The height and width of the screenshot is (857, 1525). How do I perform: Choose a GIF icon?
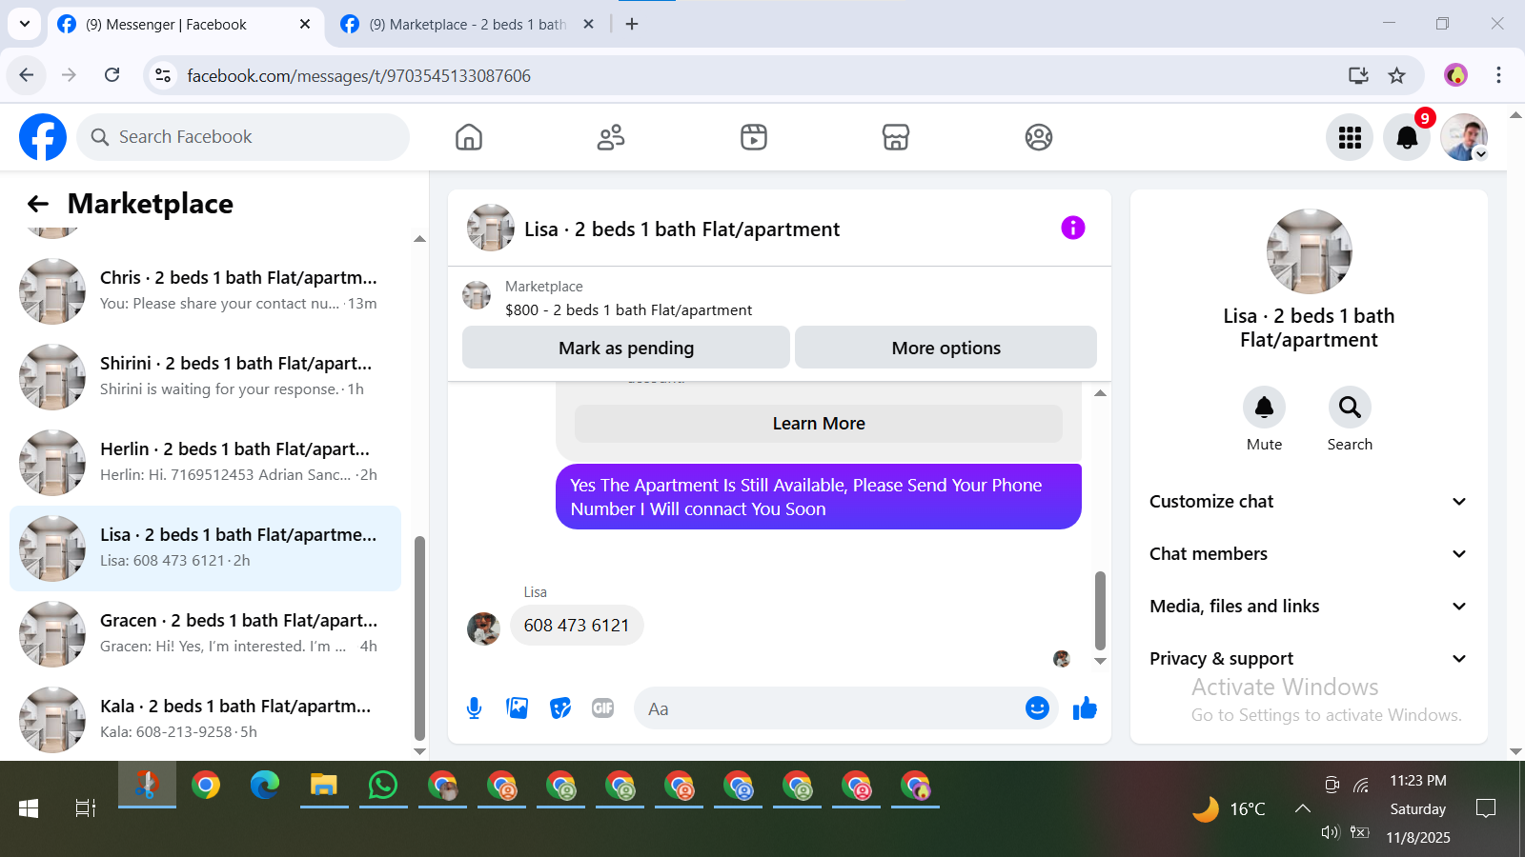[603, 708]
